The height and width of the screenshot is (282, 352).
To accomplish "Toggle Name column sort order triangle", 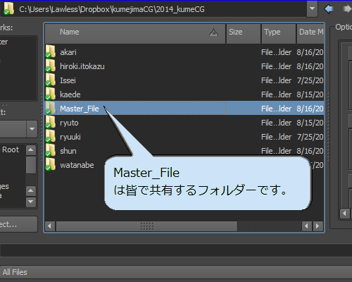I will click(x=213, y=32).
